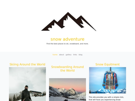Click the Snow Equitment heading

click(107, 64)
